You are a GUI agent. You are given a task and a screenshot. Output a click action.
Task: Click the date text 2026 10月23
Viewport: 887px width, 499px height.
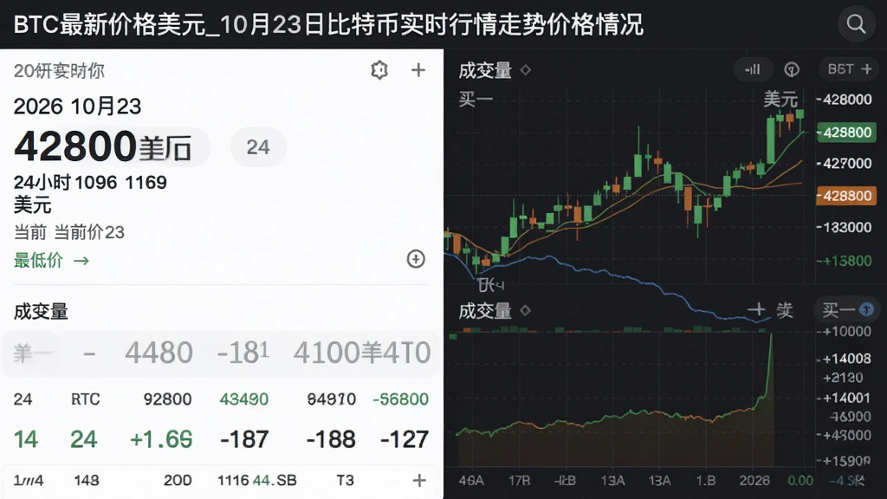coord(77,107)
